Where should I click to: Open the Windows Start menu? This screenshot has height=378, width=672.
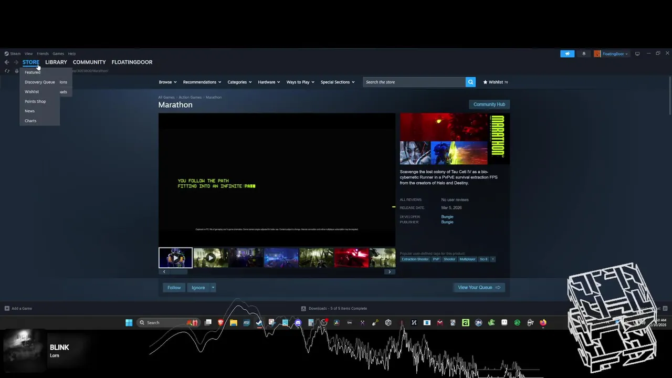click(129, 322)
